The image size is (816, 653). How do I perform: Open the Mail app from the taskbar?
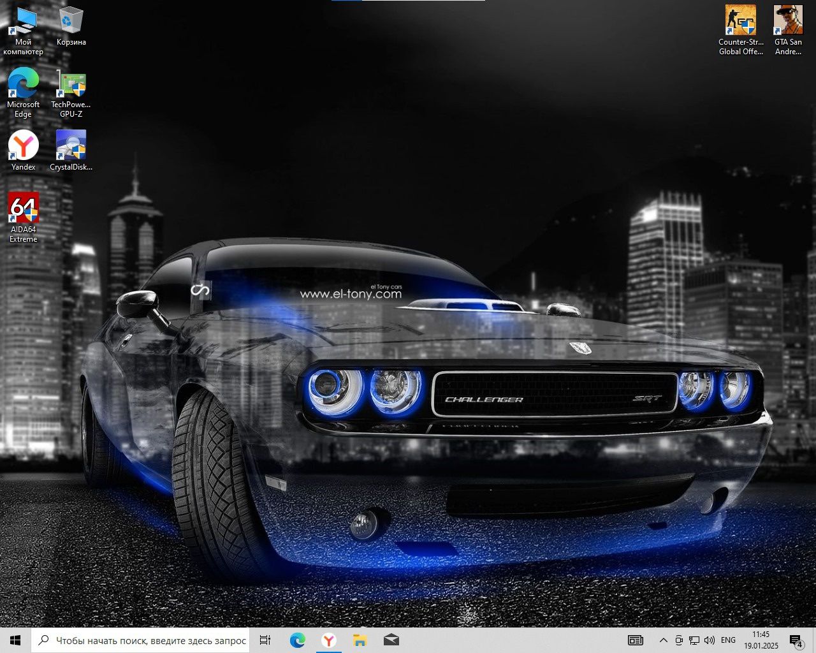tap(391, 640)
